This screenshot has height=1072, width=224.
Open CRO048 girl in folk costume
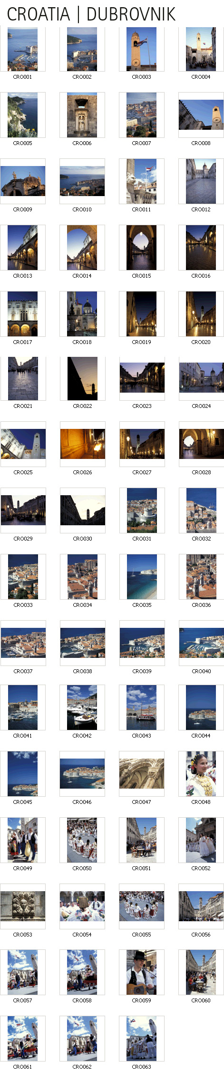click(201, 774)
